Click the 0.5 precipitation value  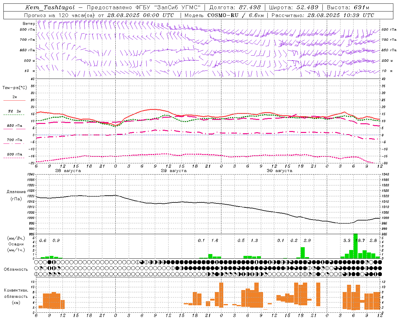point(241,241)
